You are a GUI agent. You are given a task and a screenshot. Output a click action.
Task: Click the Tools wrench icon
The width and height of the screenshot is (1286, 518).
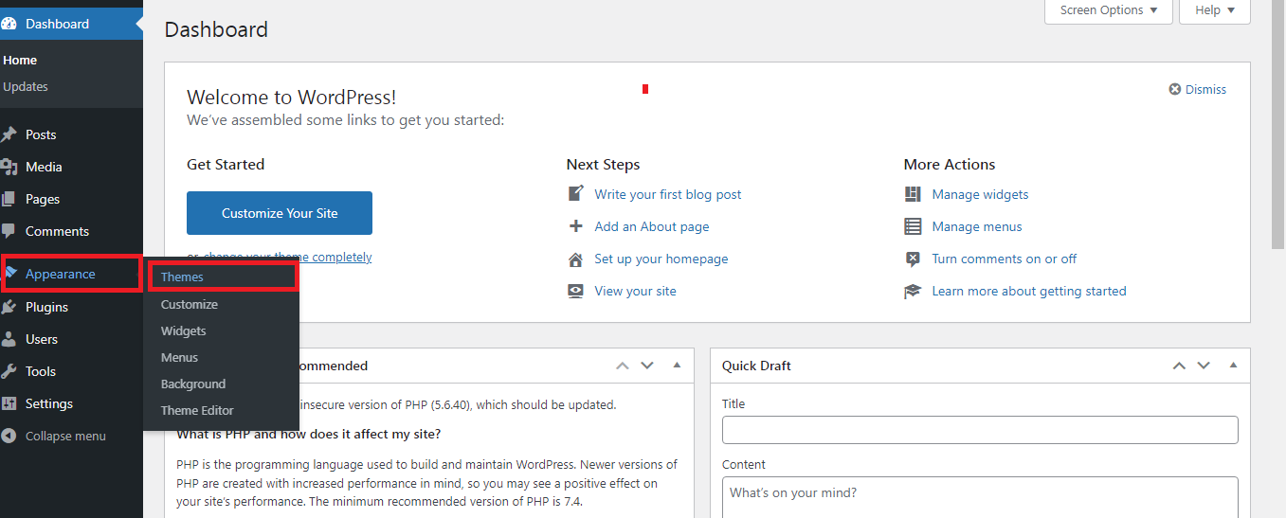(9, 371)
